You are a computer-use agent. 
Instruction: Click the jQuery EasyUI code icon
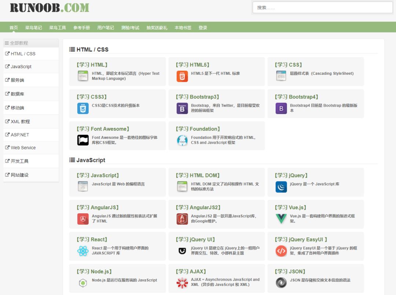click(281, 251)
